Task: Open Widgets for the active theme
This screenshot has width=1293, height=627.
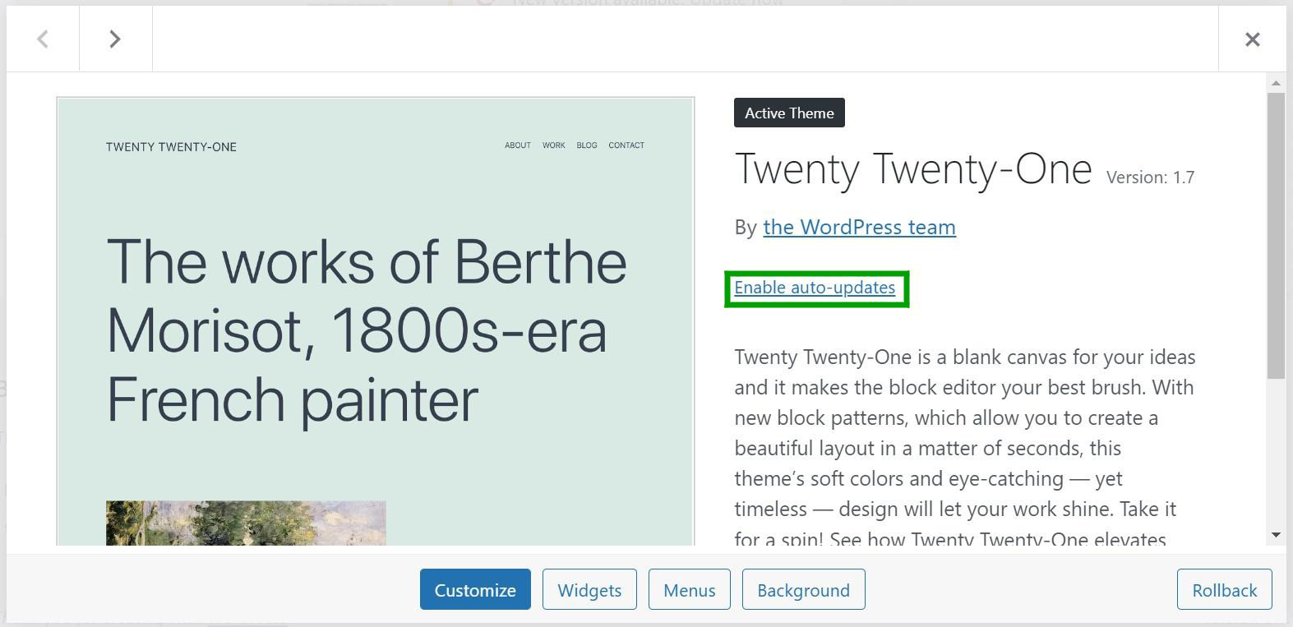Action: [x=589, y=590]
